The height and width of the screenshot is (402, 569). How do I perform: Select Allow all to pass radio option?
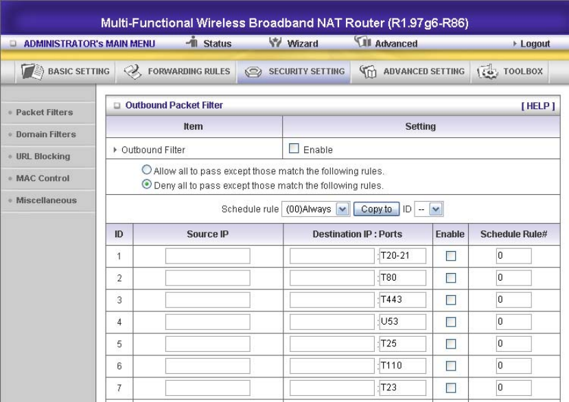pos(147,170)
